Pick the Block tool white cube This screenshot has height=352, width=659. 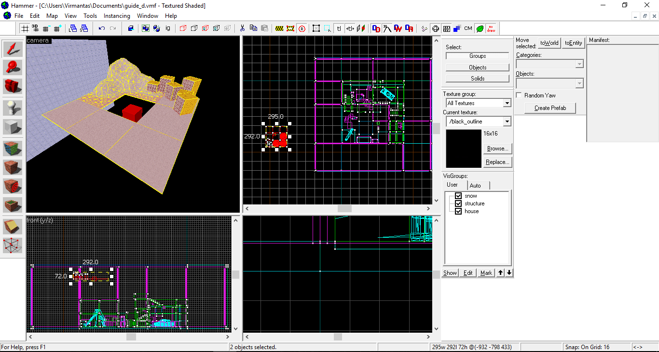pyautogui.click(x=13, y=127)
